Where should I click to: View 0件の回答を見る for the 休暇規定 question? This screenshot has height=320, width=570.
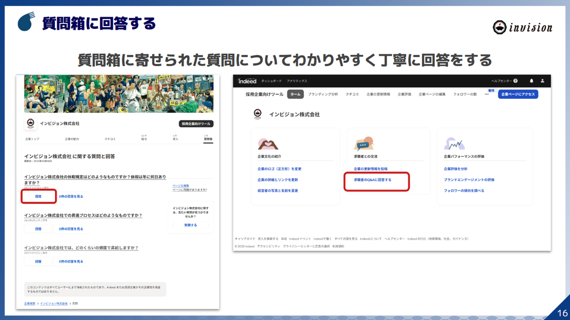click(71, 196)
